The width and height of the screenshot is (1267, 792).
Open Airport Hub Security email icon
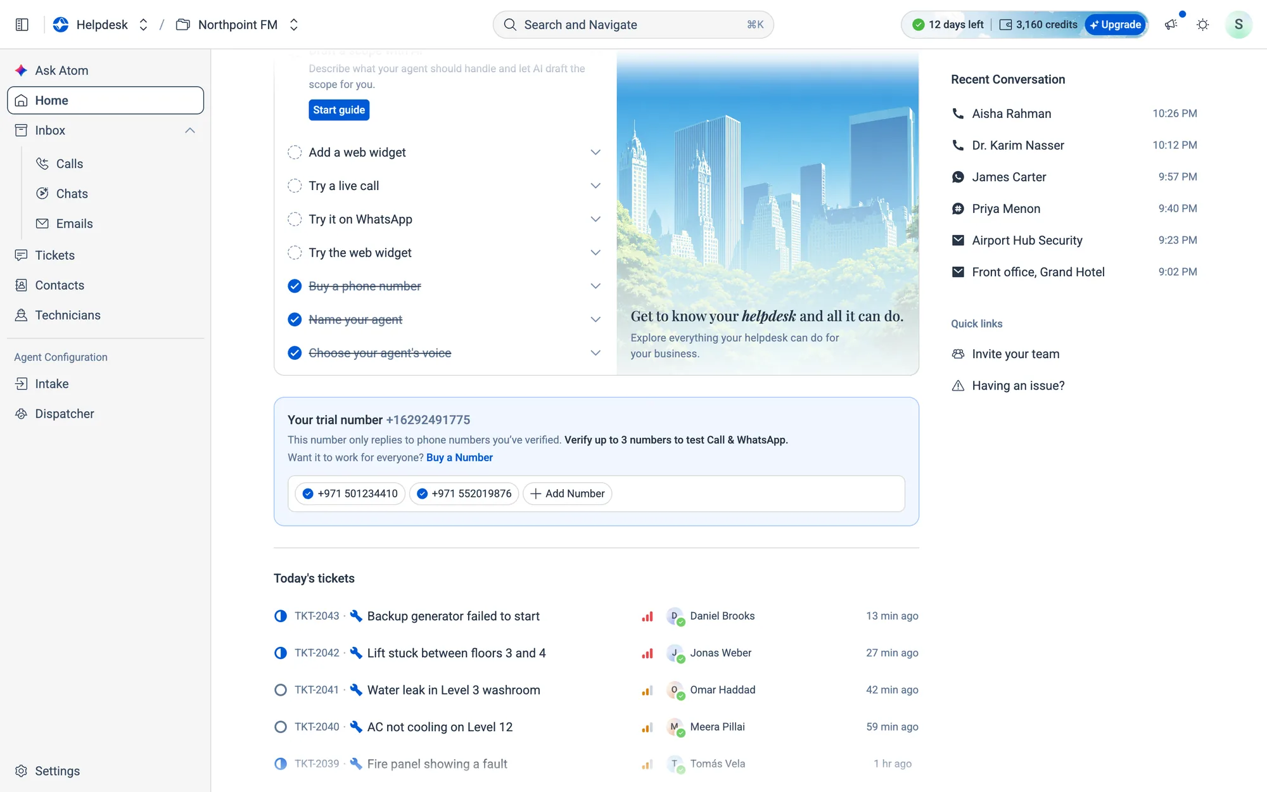point(958,240)
